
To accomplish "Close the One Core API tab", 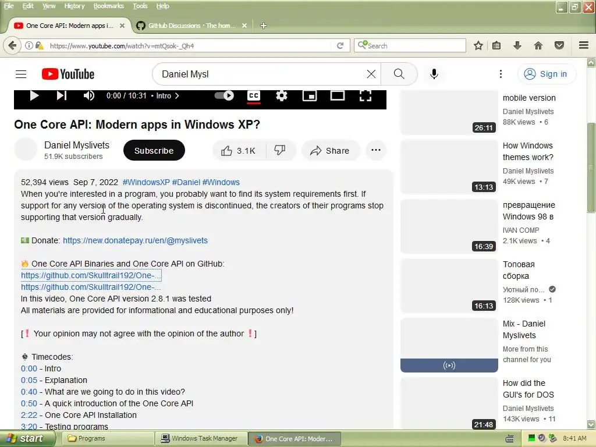I will pyautogui.click(x=122, y=26).
